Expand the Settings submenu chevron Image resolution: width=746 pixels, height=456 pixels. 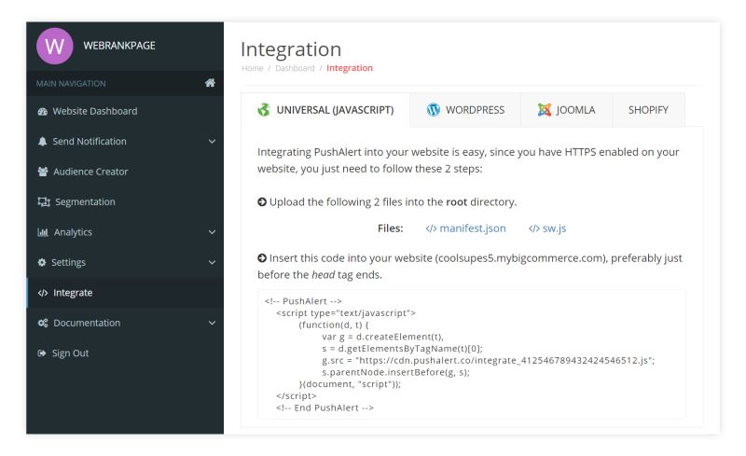213,262
